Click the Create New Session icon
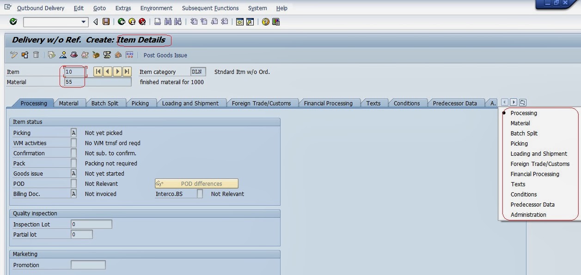 tap(240, 22)
